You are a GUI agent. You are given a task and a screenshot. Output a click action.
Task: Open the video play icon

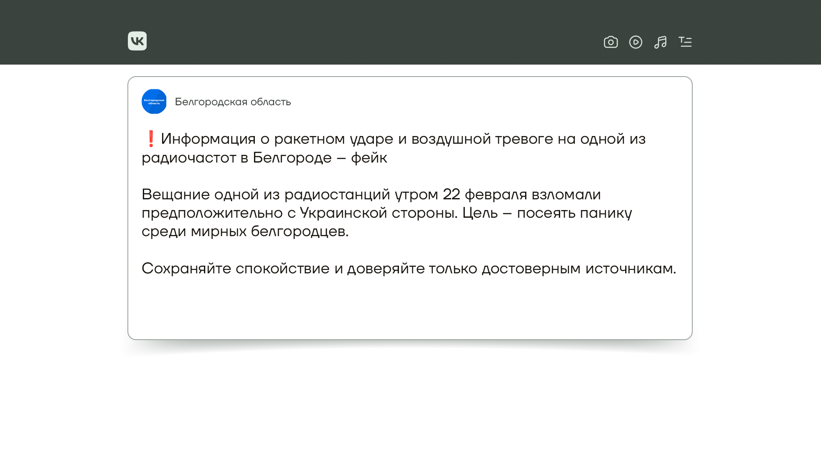coord(635,42)
